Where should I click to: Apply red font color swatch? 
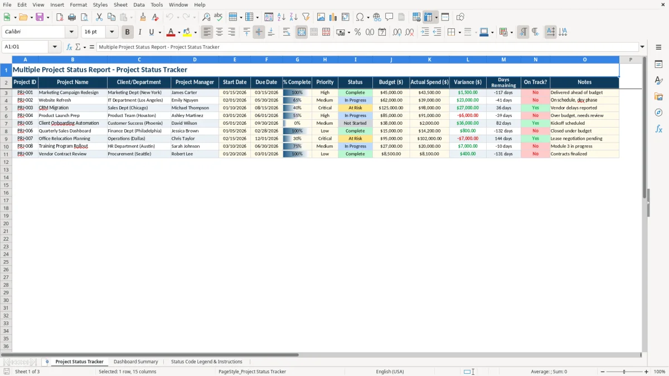171,32
